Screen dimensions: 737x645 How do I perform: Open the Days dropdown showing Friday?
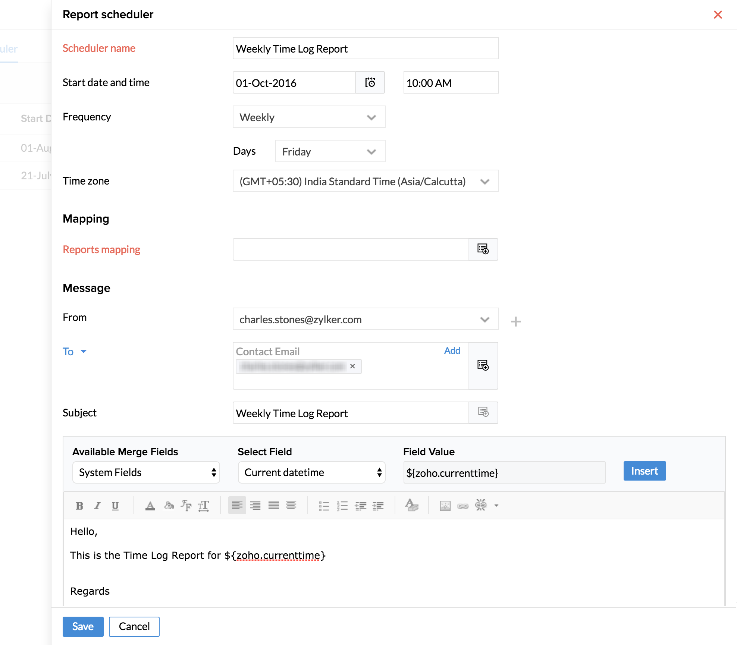click(330, 151)
